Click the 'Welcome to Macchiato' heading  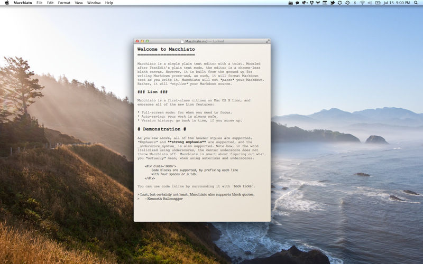(166, 49)
